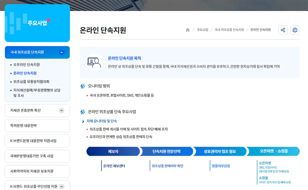Click the print icon next to the share icon
The width and height of the screenshot is (308, 190).
[295, 30]
